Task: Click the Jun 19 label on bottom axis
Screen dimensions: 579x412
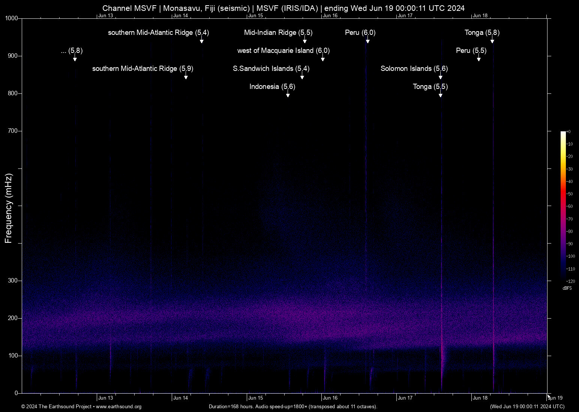Action: pyautogui.click(x=555, y=398)
